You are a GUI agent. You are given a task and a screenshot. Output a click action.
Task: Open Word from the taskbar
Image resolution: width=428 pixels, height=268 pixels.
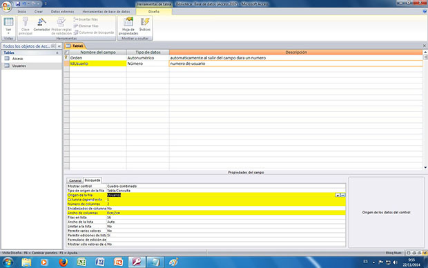tap(100, 262)
